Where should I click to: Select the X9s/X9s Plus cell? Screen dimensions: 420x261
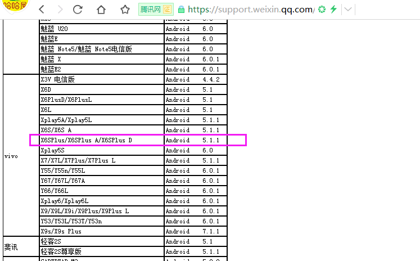click(102, 232)
